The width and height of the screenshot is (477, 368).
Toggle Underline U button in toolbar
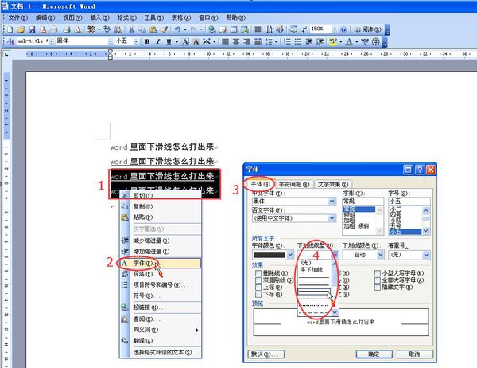[169, 41]
